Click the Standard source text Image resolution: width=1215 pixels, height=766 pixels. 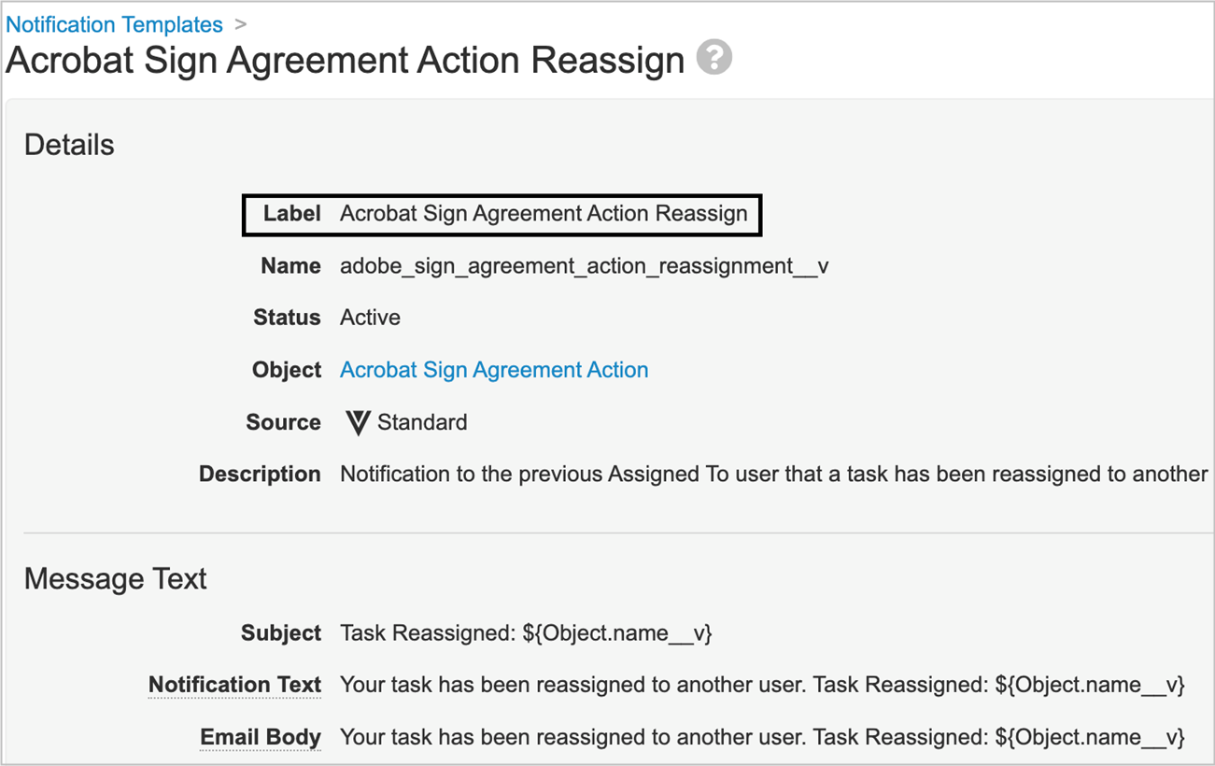click(x=422, y=423)
